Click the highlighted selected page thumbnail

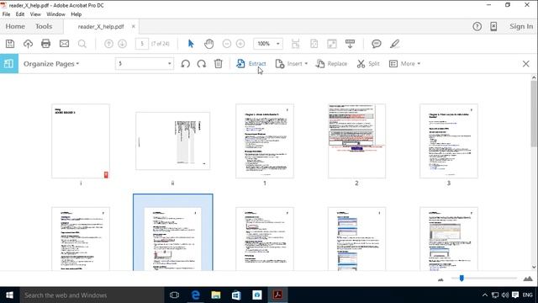pyautogui.click(x=173, y=232)
